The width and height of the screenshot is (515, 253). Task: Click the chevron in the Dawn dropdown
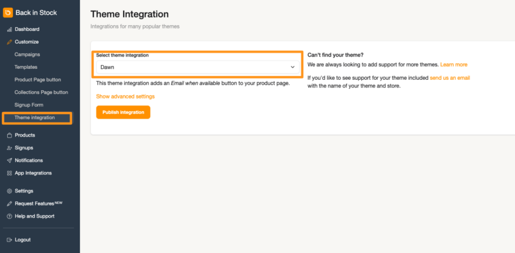292,67
